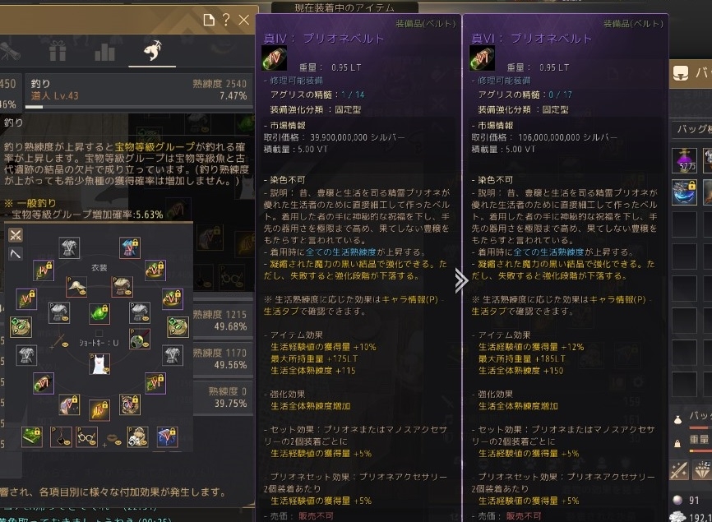Click the round glasses accessory slot

[86, 437]
